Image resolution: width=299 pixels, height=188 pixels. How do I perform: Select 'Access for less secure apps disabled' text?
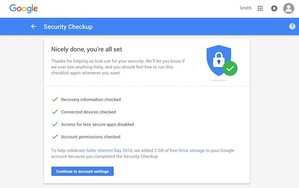[x=97, y=124]
